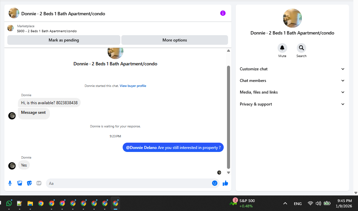The width and height of the screenshot is (358, 211).
Task: Focus the Aa message input field
Action: [129, 183]
